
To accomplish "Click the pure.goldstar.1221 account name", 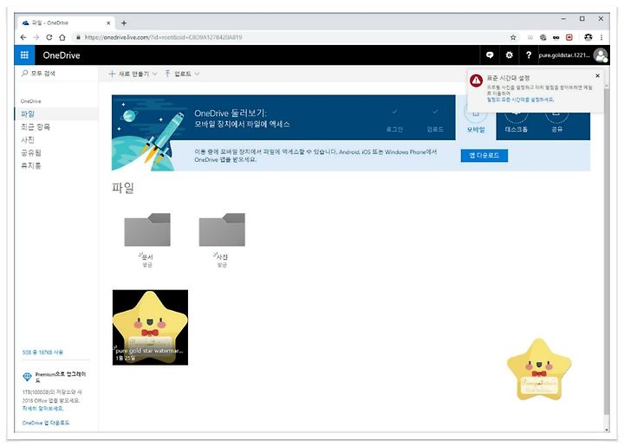I will [x=564, y=55].
